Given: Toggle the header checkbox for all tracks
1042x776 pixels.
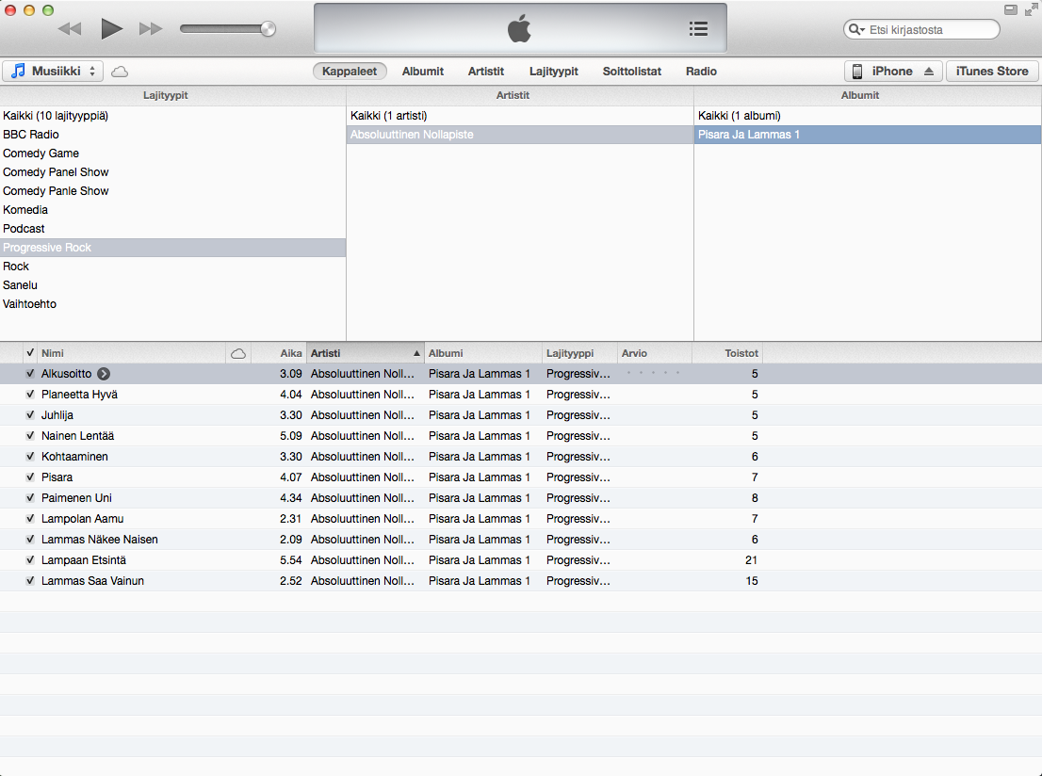Looking at the screenshot, I should [x=30, y=353].
